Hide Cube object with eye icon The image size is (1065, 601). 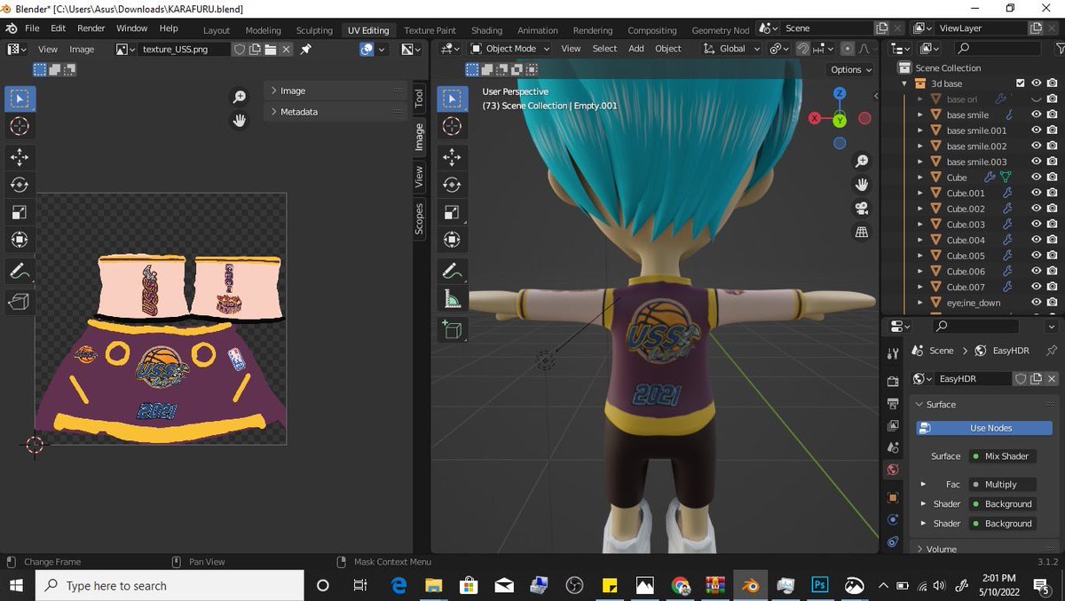[x=1036, y=178]
